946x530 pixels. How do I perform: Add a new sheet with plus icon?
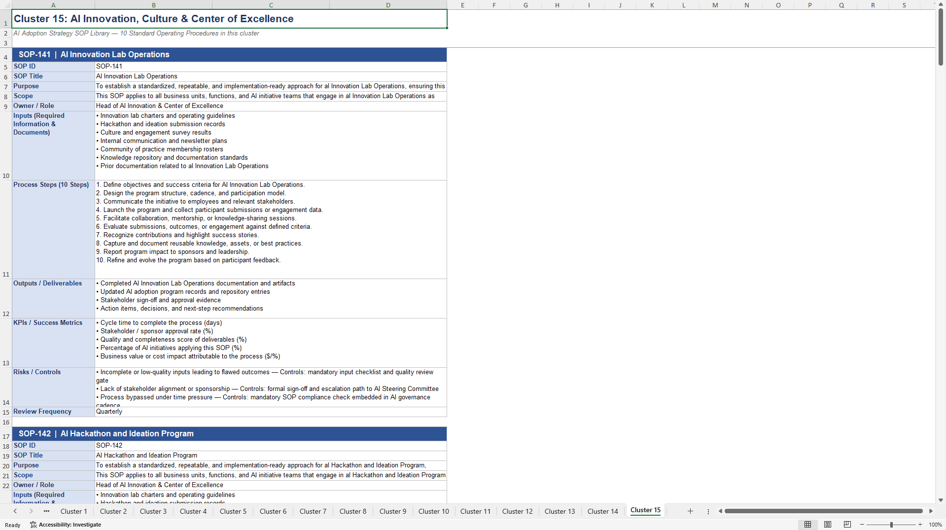tap(690, 511)
